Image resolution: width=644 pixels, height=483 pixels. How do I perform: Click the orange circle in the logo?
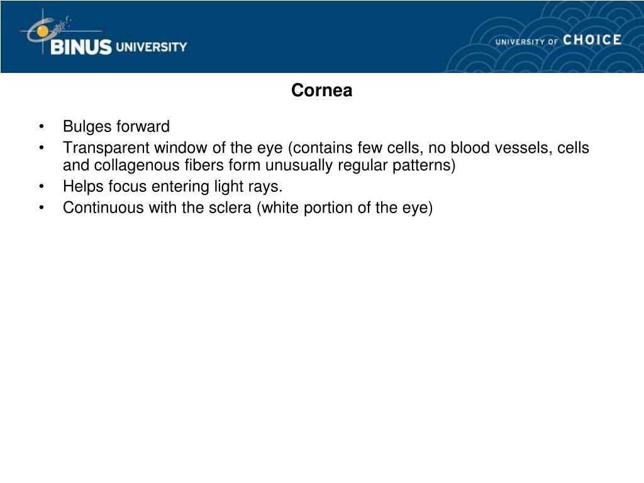coord(43,31)
